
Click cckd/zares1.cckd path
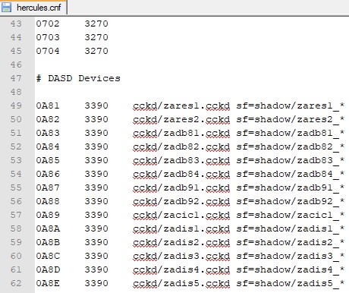181,106
